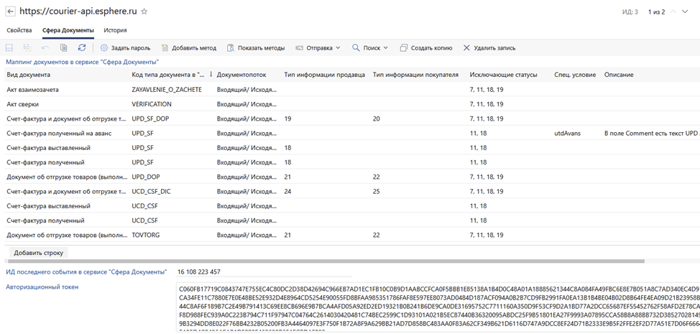Expand the Отправка dropdown
This screenshot has width=700, height=334.
tap(318, 48)
